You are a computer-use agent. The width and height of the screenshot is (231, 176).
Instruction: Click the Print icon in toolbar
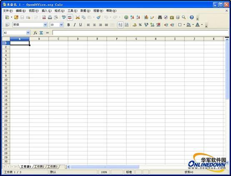(50, 17)
